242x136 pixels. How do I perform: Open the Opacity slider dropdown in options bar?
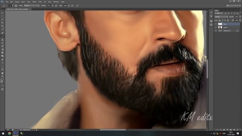click(53, 6)
